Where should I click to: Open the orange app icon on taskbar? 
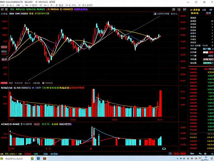tap(44, 159)
